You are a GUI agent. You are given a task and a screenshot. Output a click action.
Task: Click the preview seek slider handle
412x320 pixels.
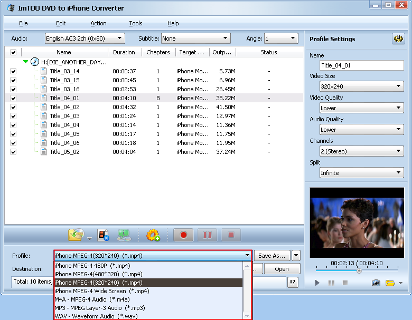pos(359,270)
